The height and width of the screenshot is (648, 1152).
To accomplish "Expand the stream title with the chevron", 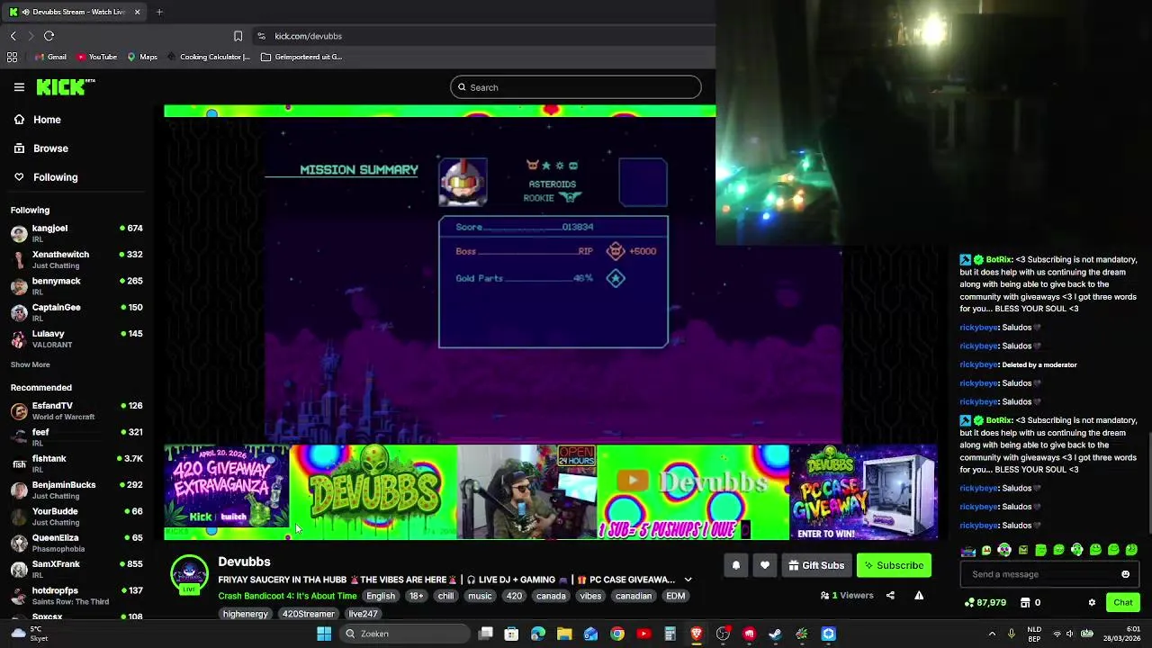I will pyautogui.click(x=688, y=580).
